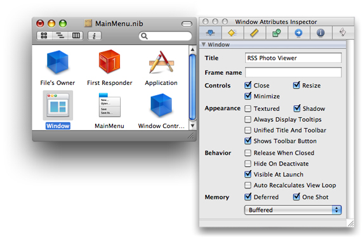Click the MainMenu.nib title document icon
Viewport: 363px width, 241px height.
[88, 23]
